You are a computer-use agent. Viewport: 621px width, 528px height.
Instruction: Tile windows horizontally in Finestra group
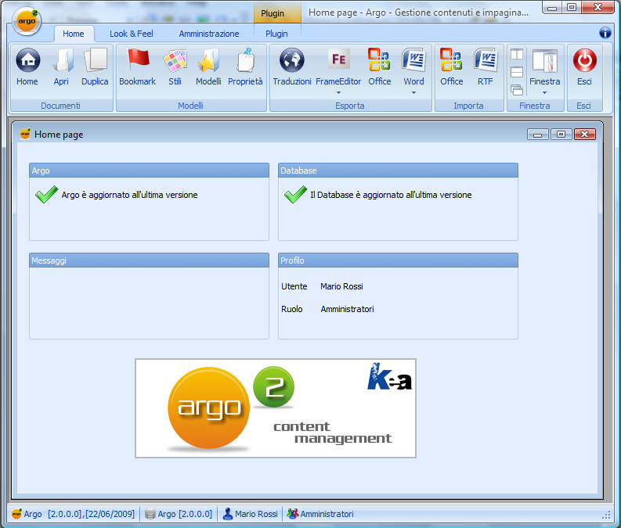(517, 72)
